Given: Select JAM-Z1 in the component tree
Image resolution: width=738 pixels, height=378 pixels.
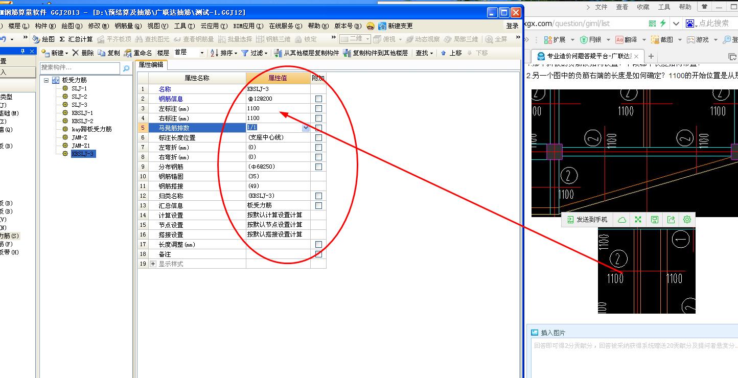Looking at the screenshot, I should point(80,146).
